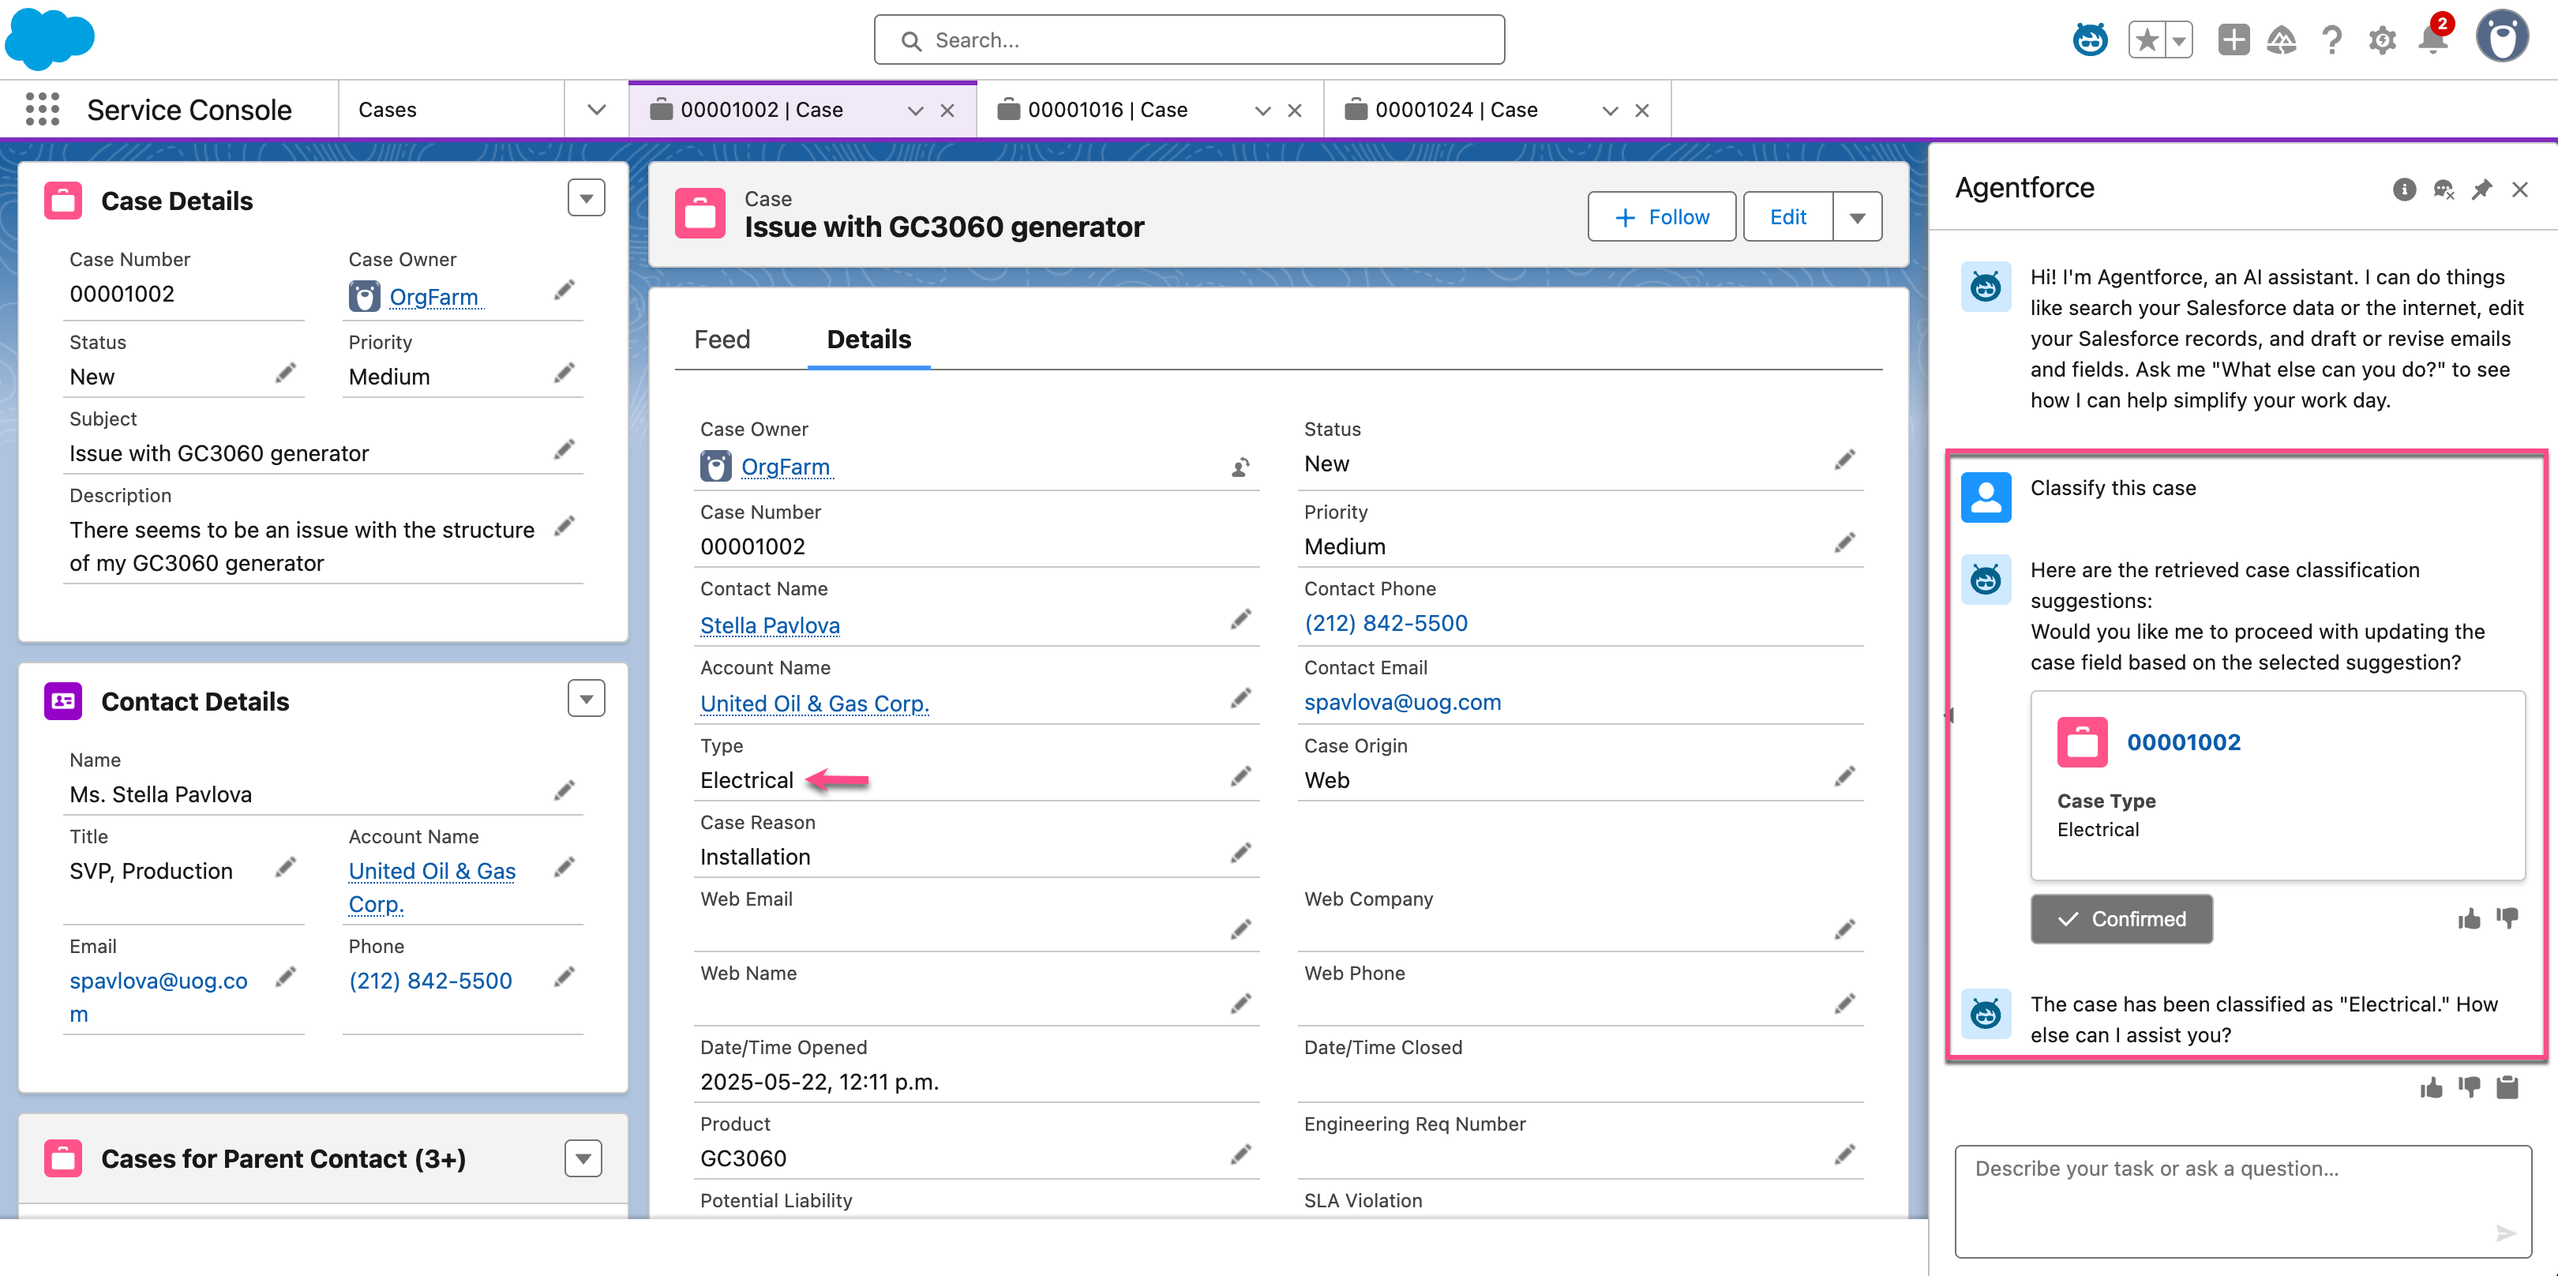Switch to the 00001024 Case tab
Image resolution: width=2558 pixels, height=1276 pixels.
(x=1456, y=109)
